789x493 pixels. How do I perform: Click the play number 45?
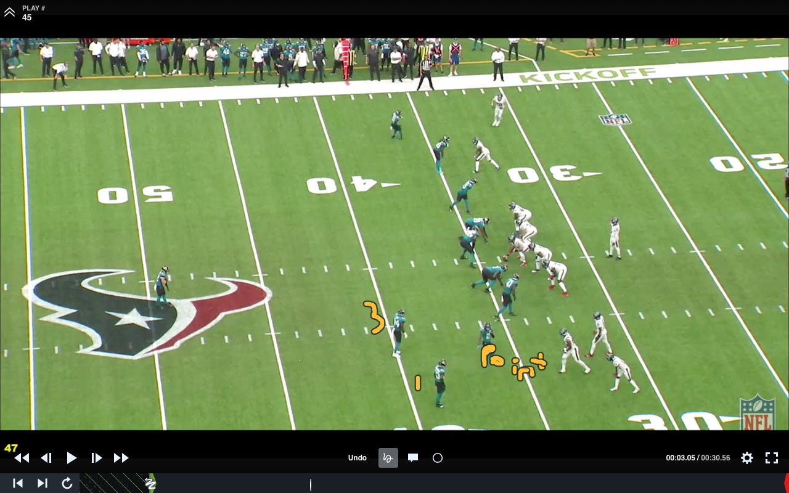tap(27, 18)
